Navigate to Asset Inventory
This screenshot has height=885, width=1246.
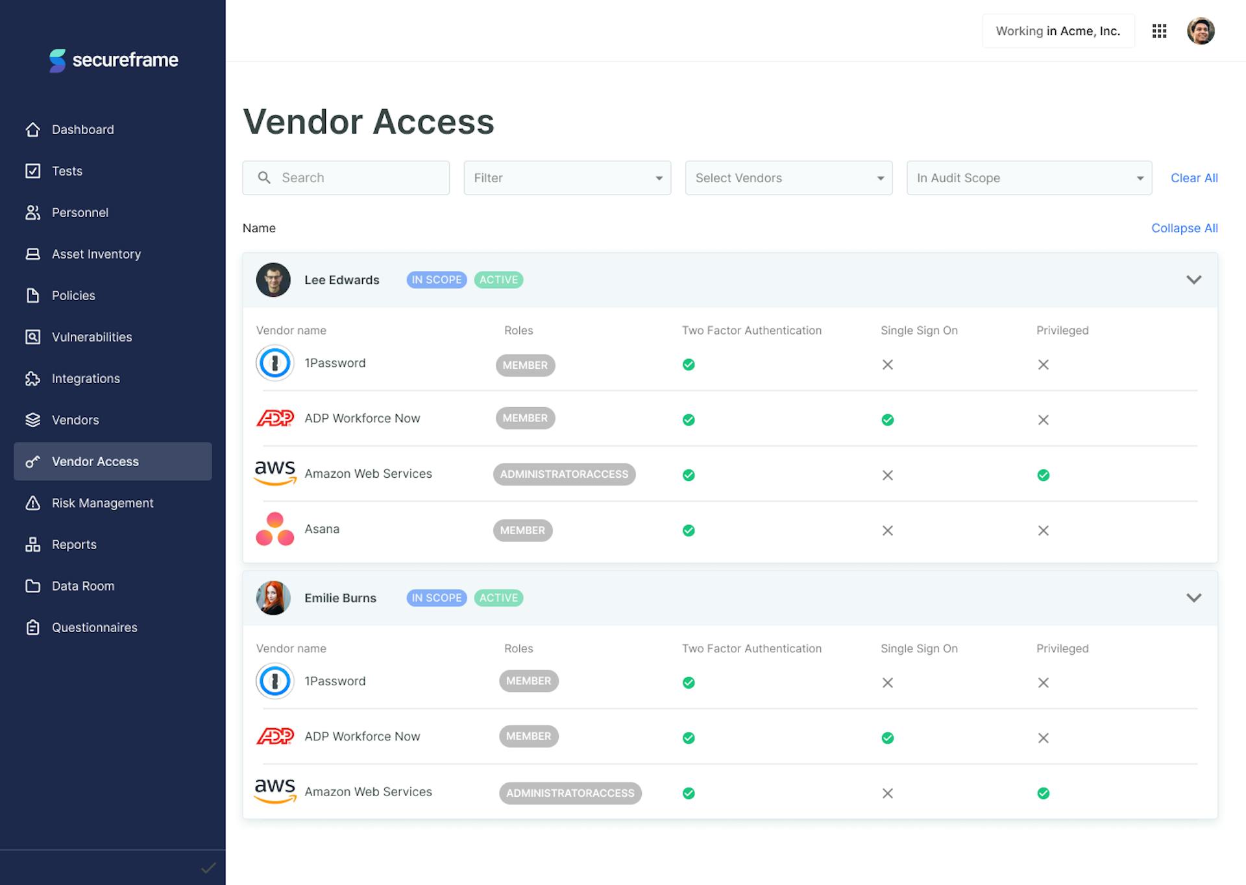pos(96,254)
